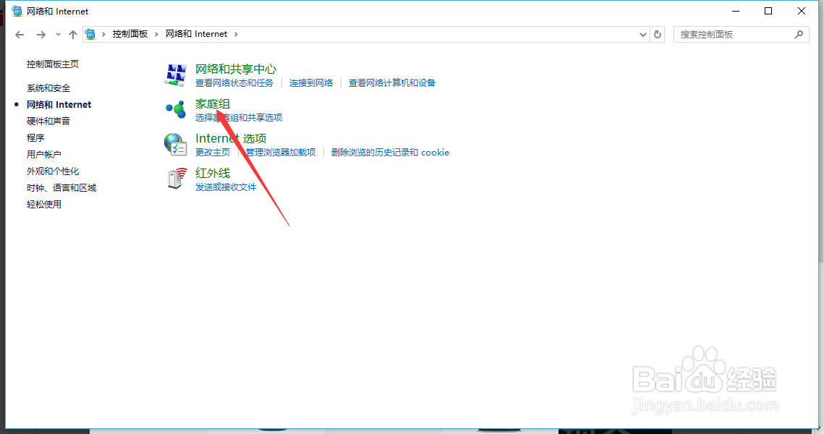The image size is (824, 434).
Task: Click the 网络和 Internet breadcrumb
Action: [197, 34]
